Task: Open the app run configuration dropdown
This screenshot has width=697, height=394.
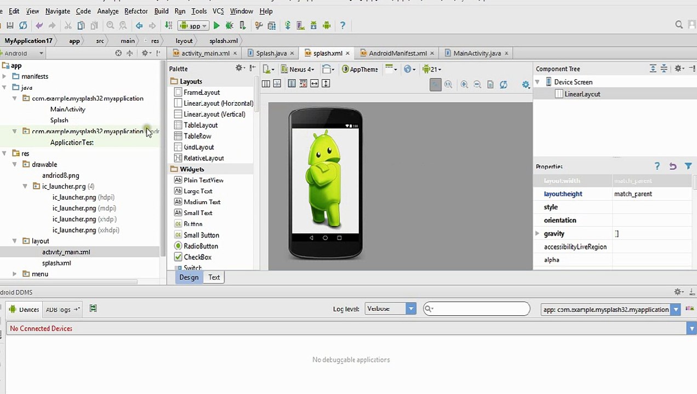Action: click(x=192, y=25)
